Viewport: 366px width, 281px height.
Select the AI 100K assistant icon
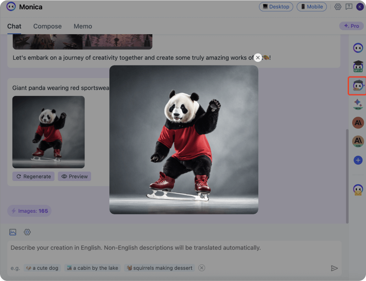click(358, 142)
